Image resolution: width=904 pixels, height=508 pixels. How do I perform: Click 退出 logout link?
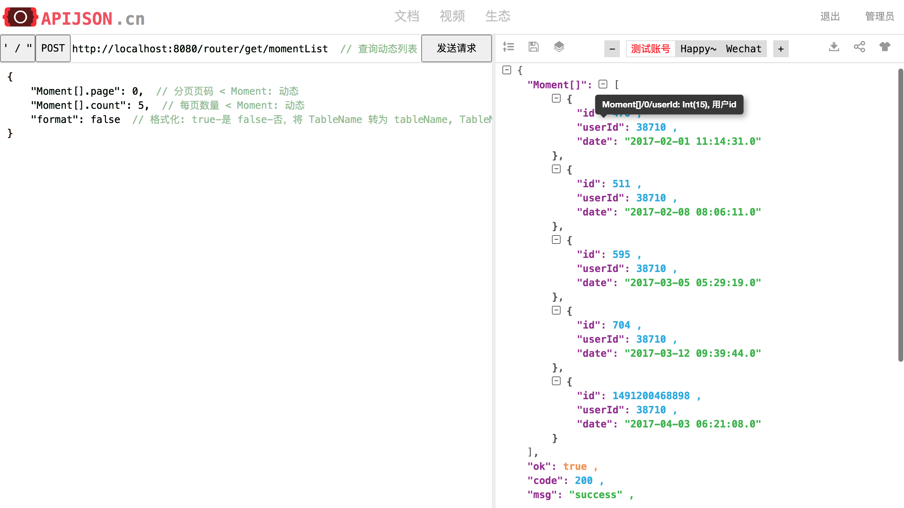(830, 16)
